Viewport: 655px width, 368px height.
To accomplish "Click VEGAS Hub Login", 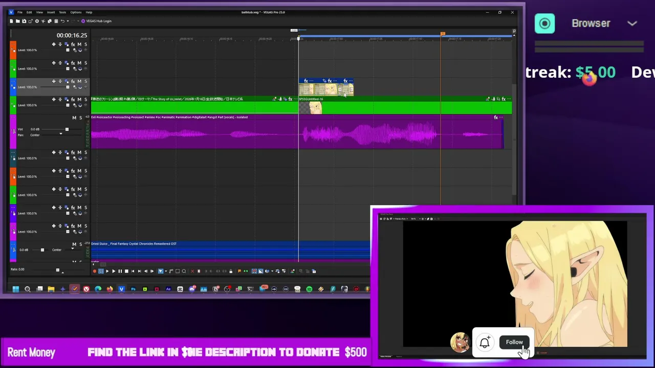I will tap(96, 21).
